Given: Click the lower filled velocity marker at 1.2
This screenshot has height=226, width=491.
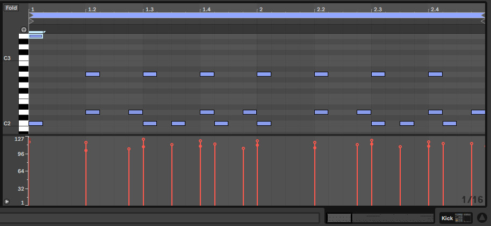Looking at the screenshot, I should pos(86,151).
